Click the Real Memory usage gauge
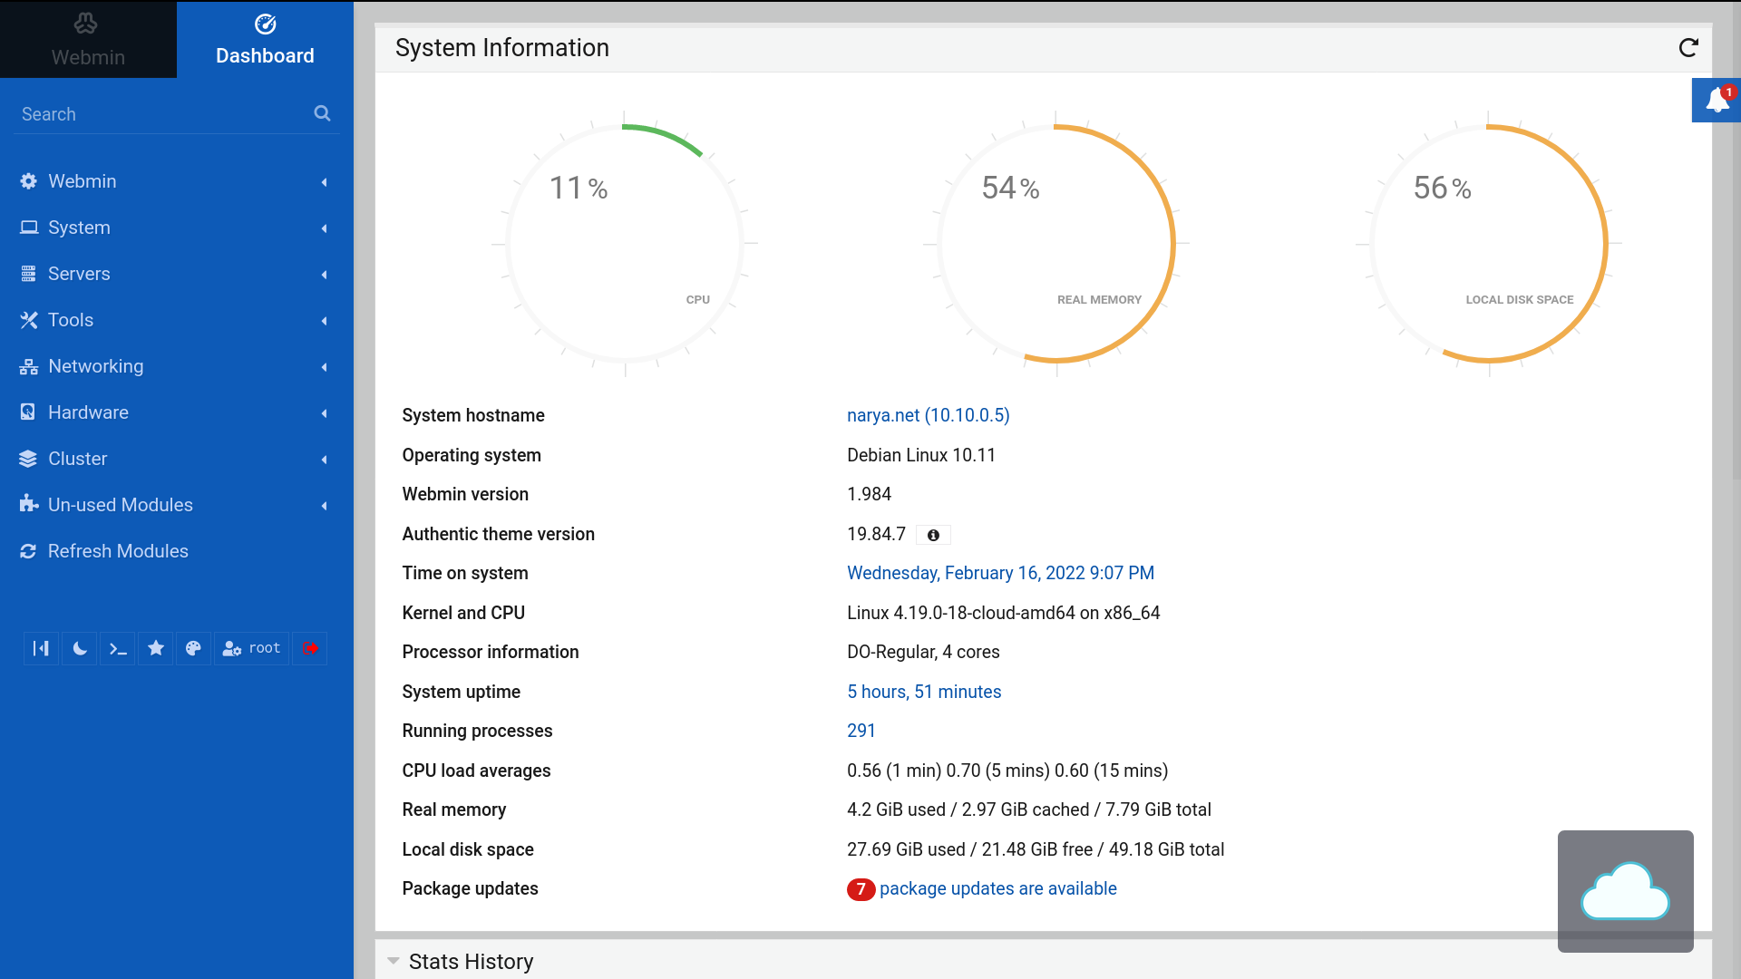Image resolution: width=1741 pixels, height=979 pixels. pyautogui.click(x=1056, y=243)
